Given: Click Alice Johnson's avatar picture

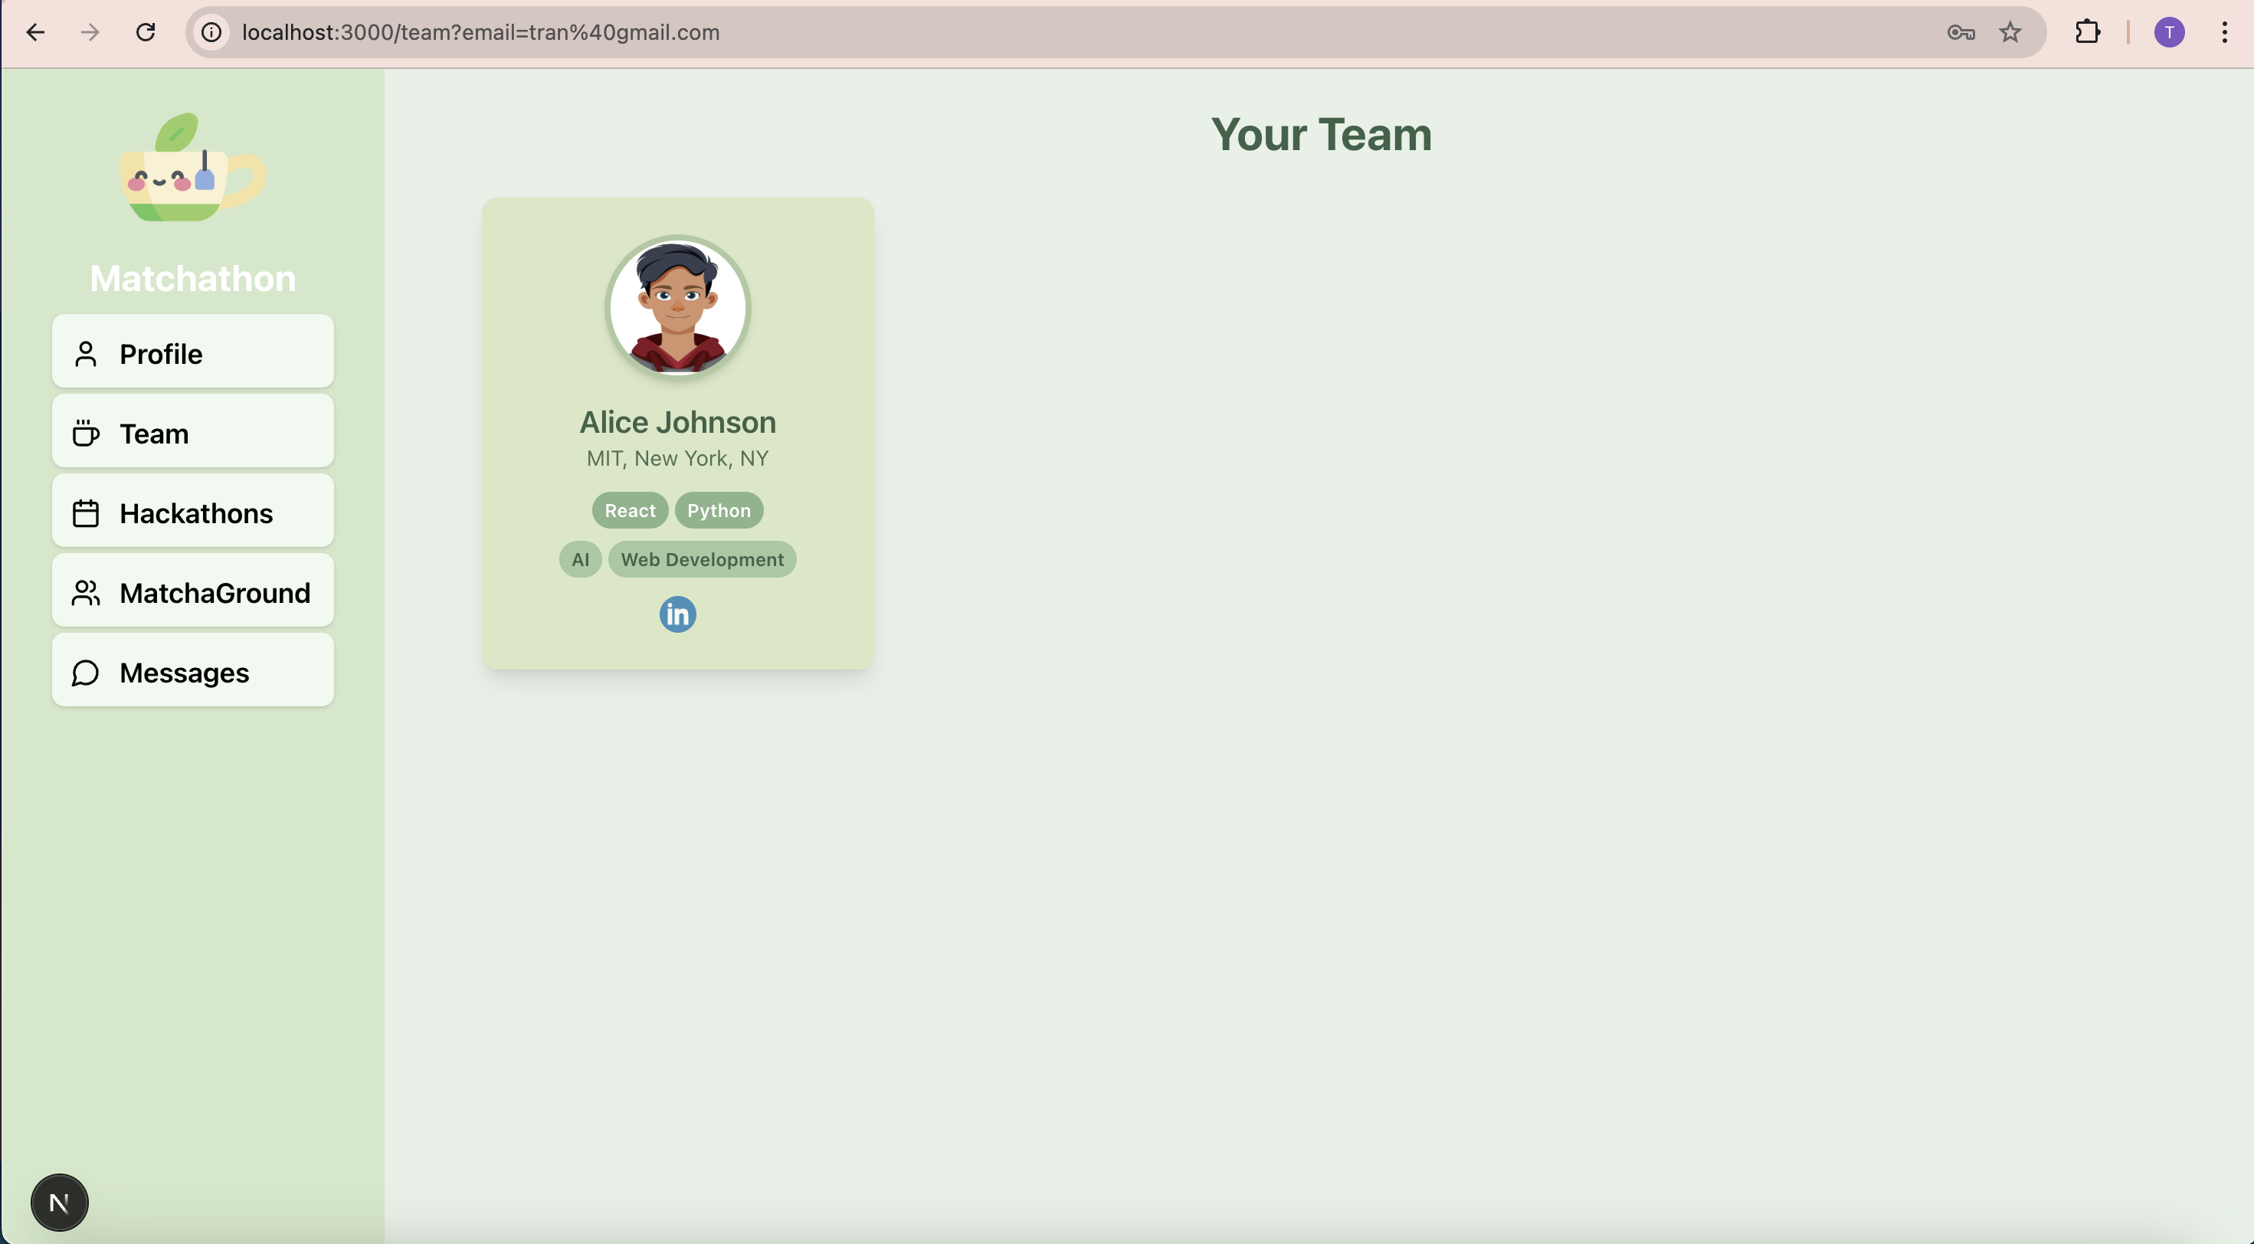Looking at the screenshot, I should [x=677, y=307].
